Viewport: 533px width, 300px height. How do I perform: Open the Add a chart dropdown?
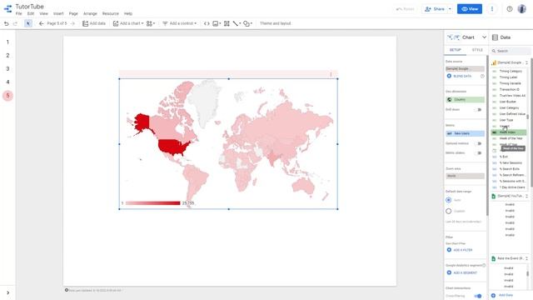coord(128,23)
